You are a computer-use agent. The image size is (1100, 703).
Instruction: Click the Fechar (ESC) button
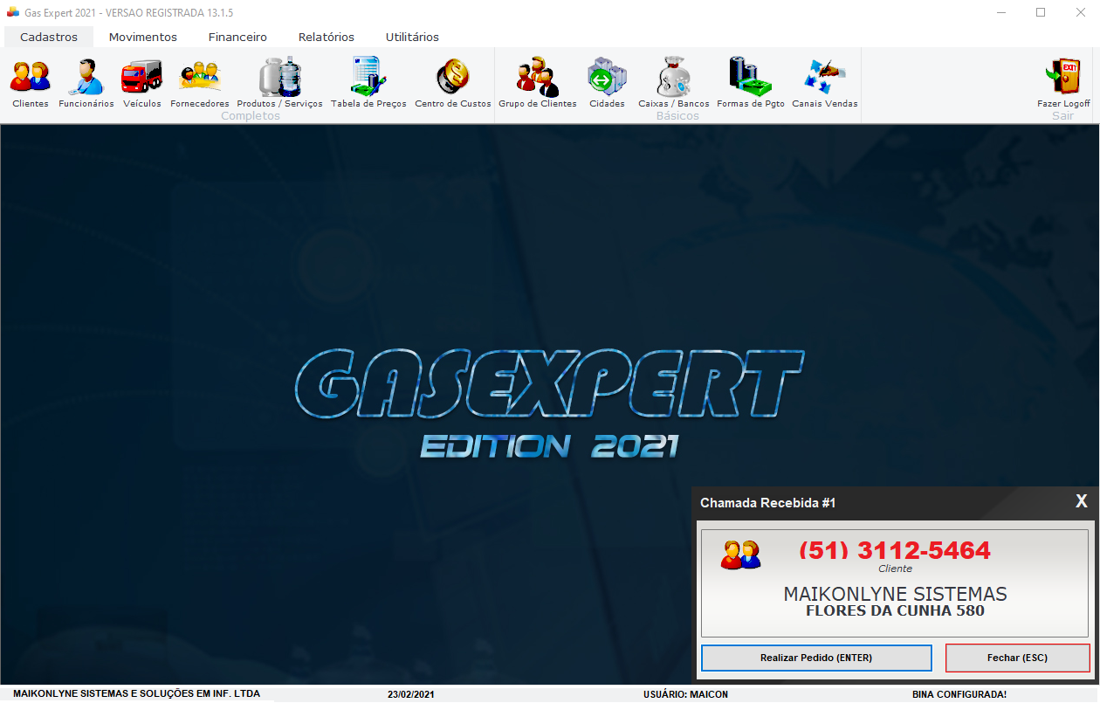click(1017, 658)
